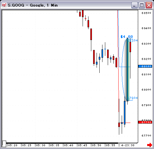Screen dimensions: 154x149
Task: Click the red 67788 price marker
Action: coord(145,122)
